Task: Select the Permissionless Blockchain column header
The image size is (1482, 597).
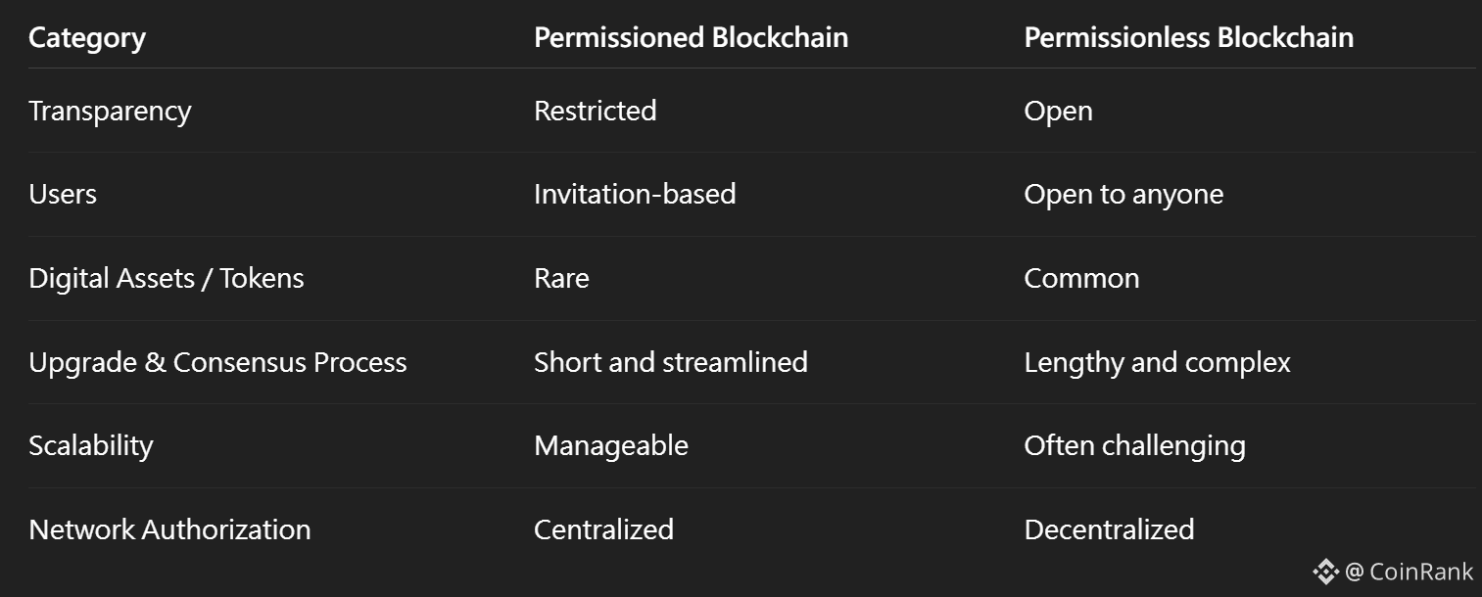Action: (1188, 38)
